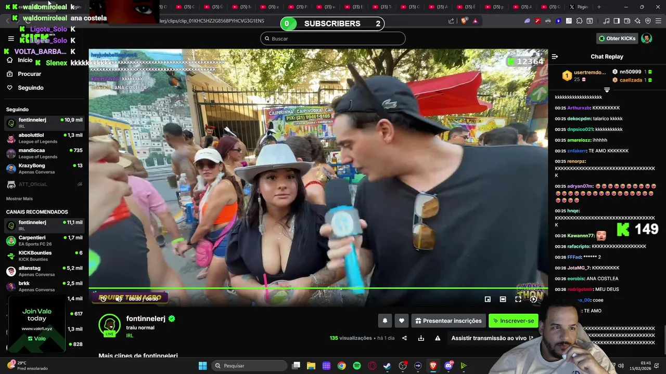Viewport: 666px width, 374px height.
Task: Open video settings gear in player
Action: click(533, 299)
